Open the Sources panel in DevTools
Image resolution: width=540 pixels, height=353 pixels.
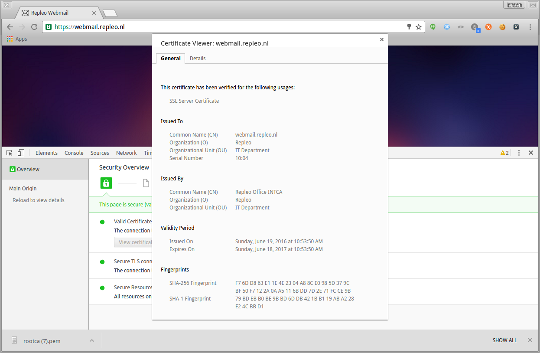[x=100, y=153]
